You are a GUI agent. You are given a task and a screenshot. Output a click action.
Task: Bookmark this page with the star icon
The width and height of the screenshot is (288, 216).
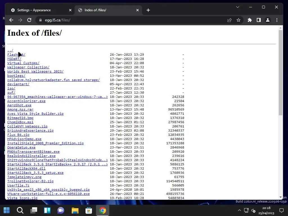click(238, 20)
